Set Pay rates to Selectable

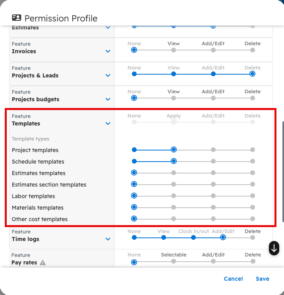[174, 261]
